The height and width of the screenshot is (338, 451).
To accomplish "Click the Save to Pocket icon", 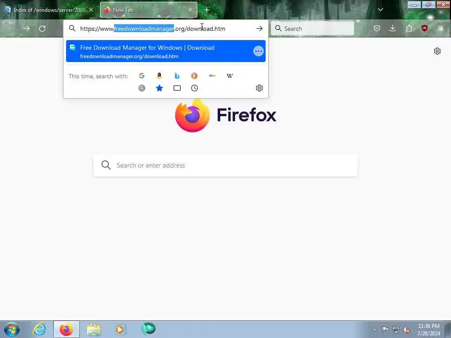I will click(377, 28).
